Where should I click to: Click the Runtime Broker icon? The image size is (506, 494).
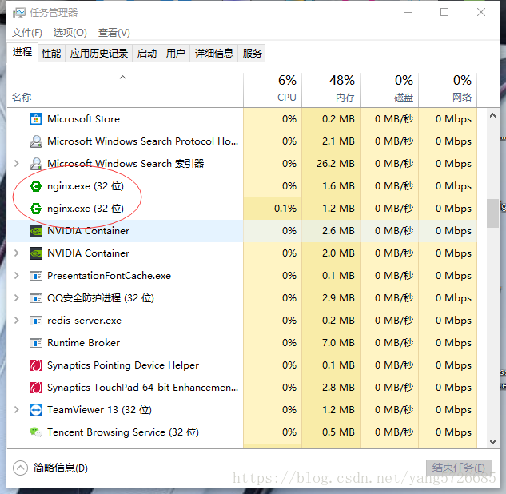[x=36, y=343]
